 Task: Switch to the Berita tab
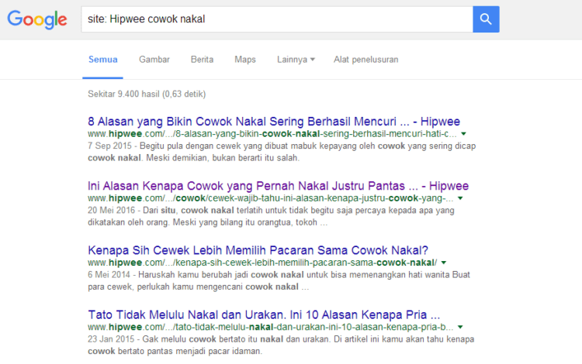click(x=202, y=60)
